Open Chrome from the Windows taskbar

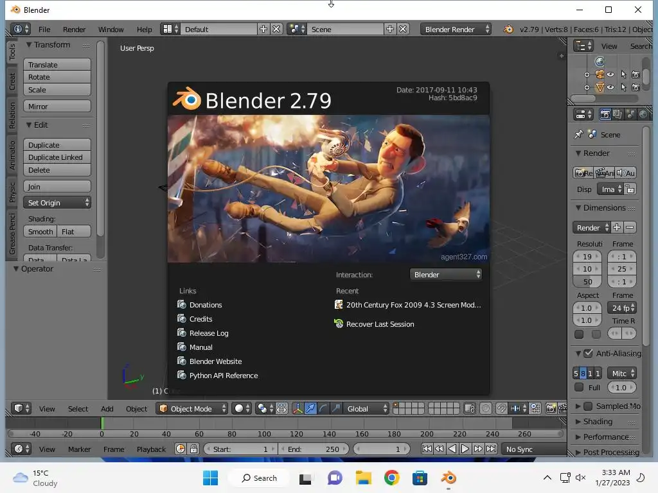(x=391, y=478)
